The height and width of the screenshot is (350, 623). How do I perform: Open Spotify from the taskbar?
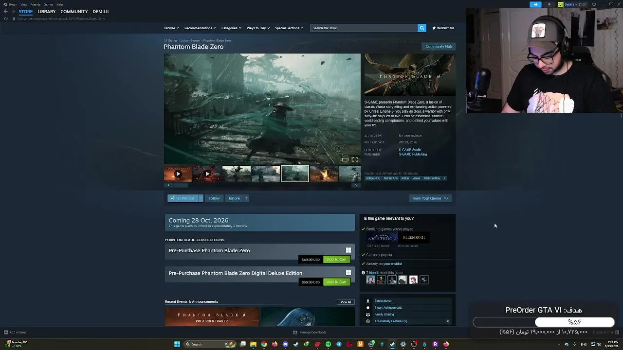tap(328, 344)
